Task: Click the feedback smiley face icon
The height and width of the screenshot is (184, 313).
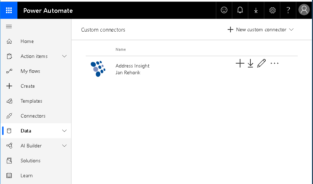Action: [224, 10]
